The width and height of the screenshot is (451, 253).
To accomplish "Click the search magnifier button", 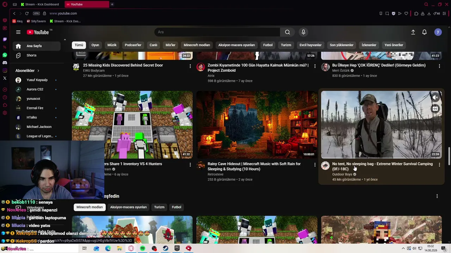I will point(288,32).
